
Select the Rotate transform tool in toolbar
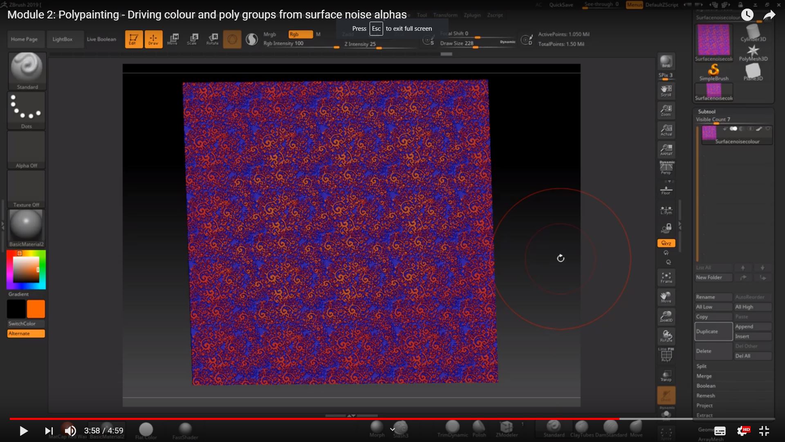(x=213, y=39)
